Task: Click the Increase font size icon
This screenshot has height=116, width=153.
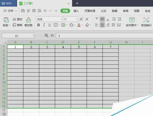Action: point(81,19)
